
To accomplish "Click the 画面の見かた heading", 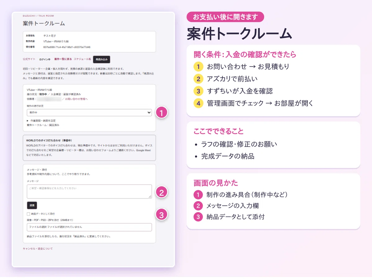I will coord(216,183).
